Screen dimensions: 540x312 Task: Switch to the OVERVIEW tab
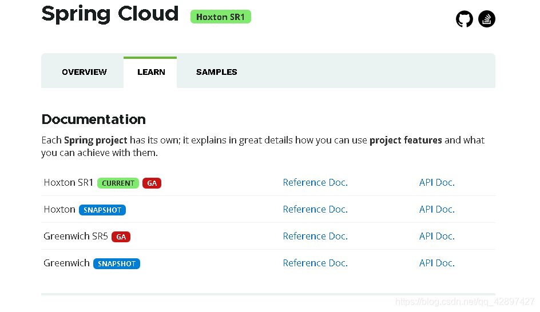(x=85, y=72)
